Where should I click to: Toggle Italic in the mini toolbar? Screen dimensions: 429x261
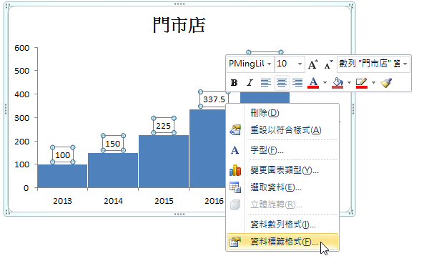pyautogui.click(x=250, y=83)
